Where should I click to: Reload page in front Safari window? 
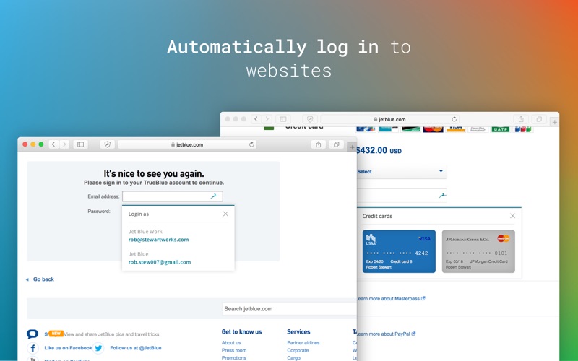point(251,144)
